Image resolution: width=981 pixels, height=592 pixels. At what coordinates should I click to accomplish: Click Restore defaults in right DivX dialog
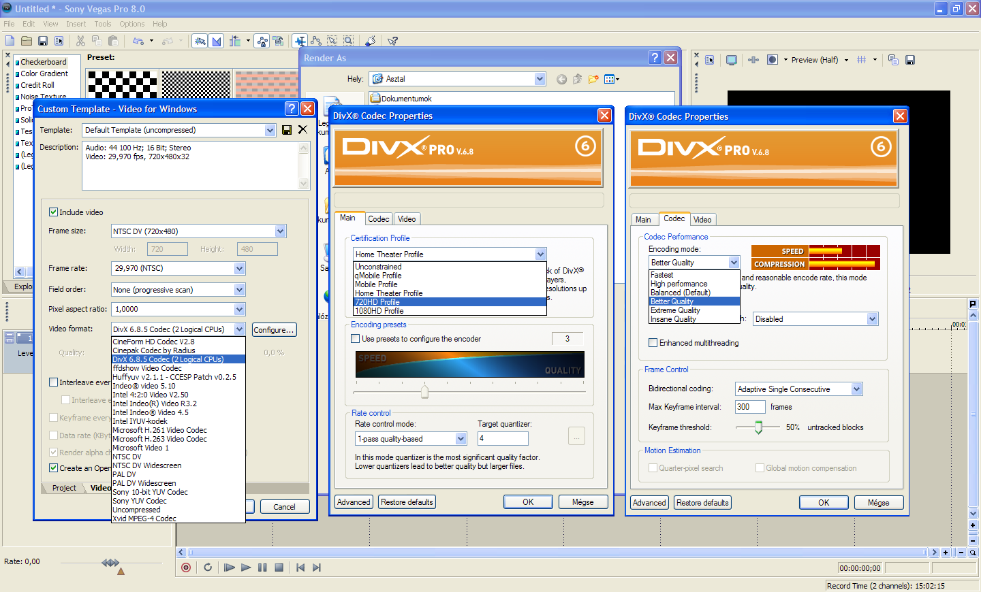[702, 503]
